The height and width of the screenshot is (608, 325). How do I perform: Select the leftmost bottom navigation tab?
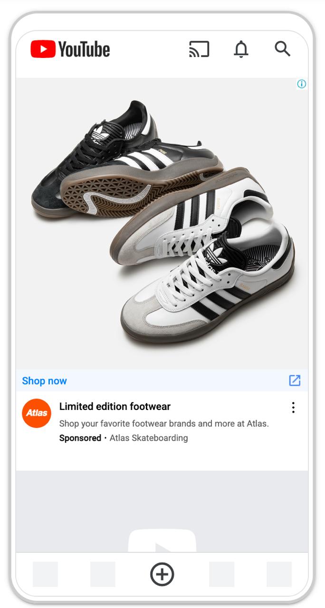[45, 574]
